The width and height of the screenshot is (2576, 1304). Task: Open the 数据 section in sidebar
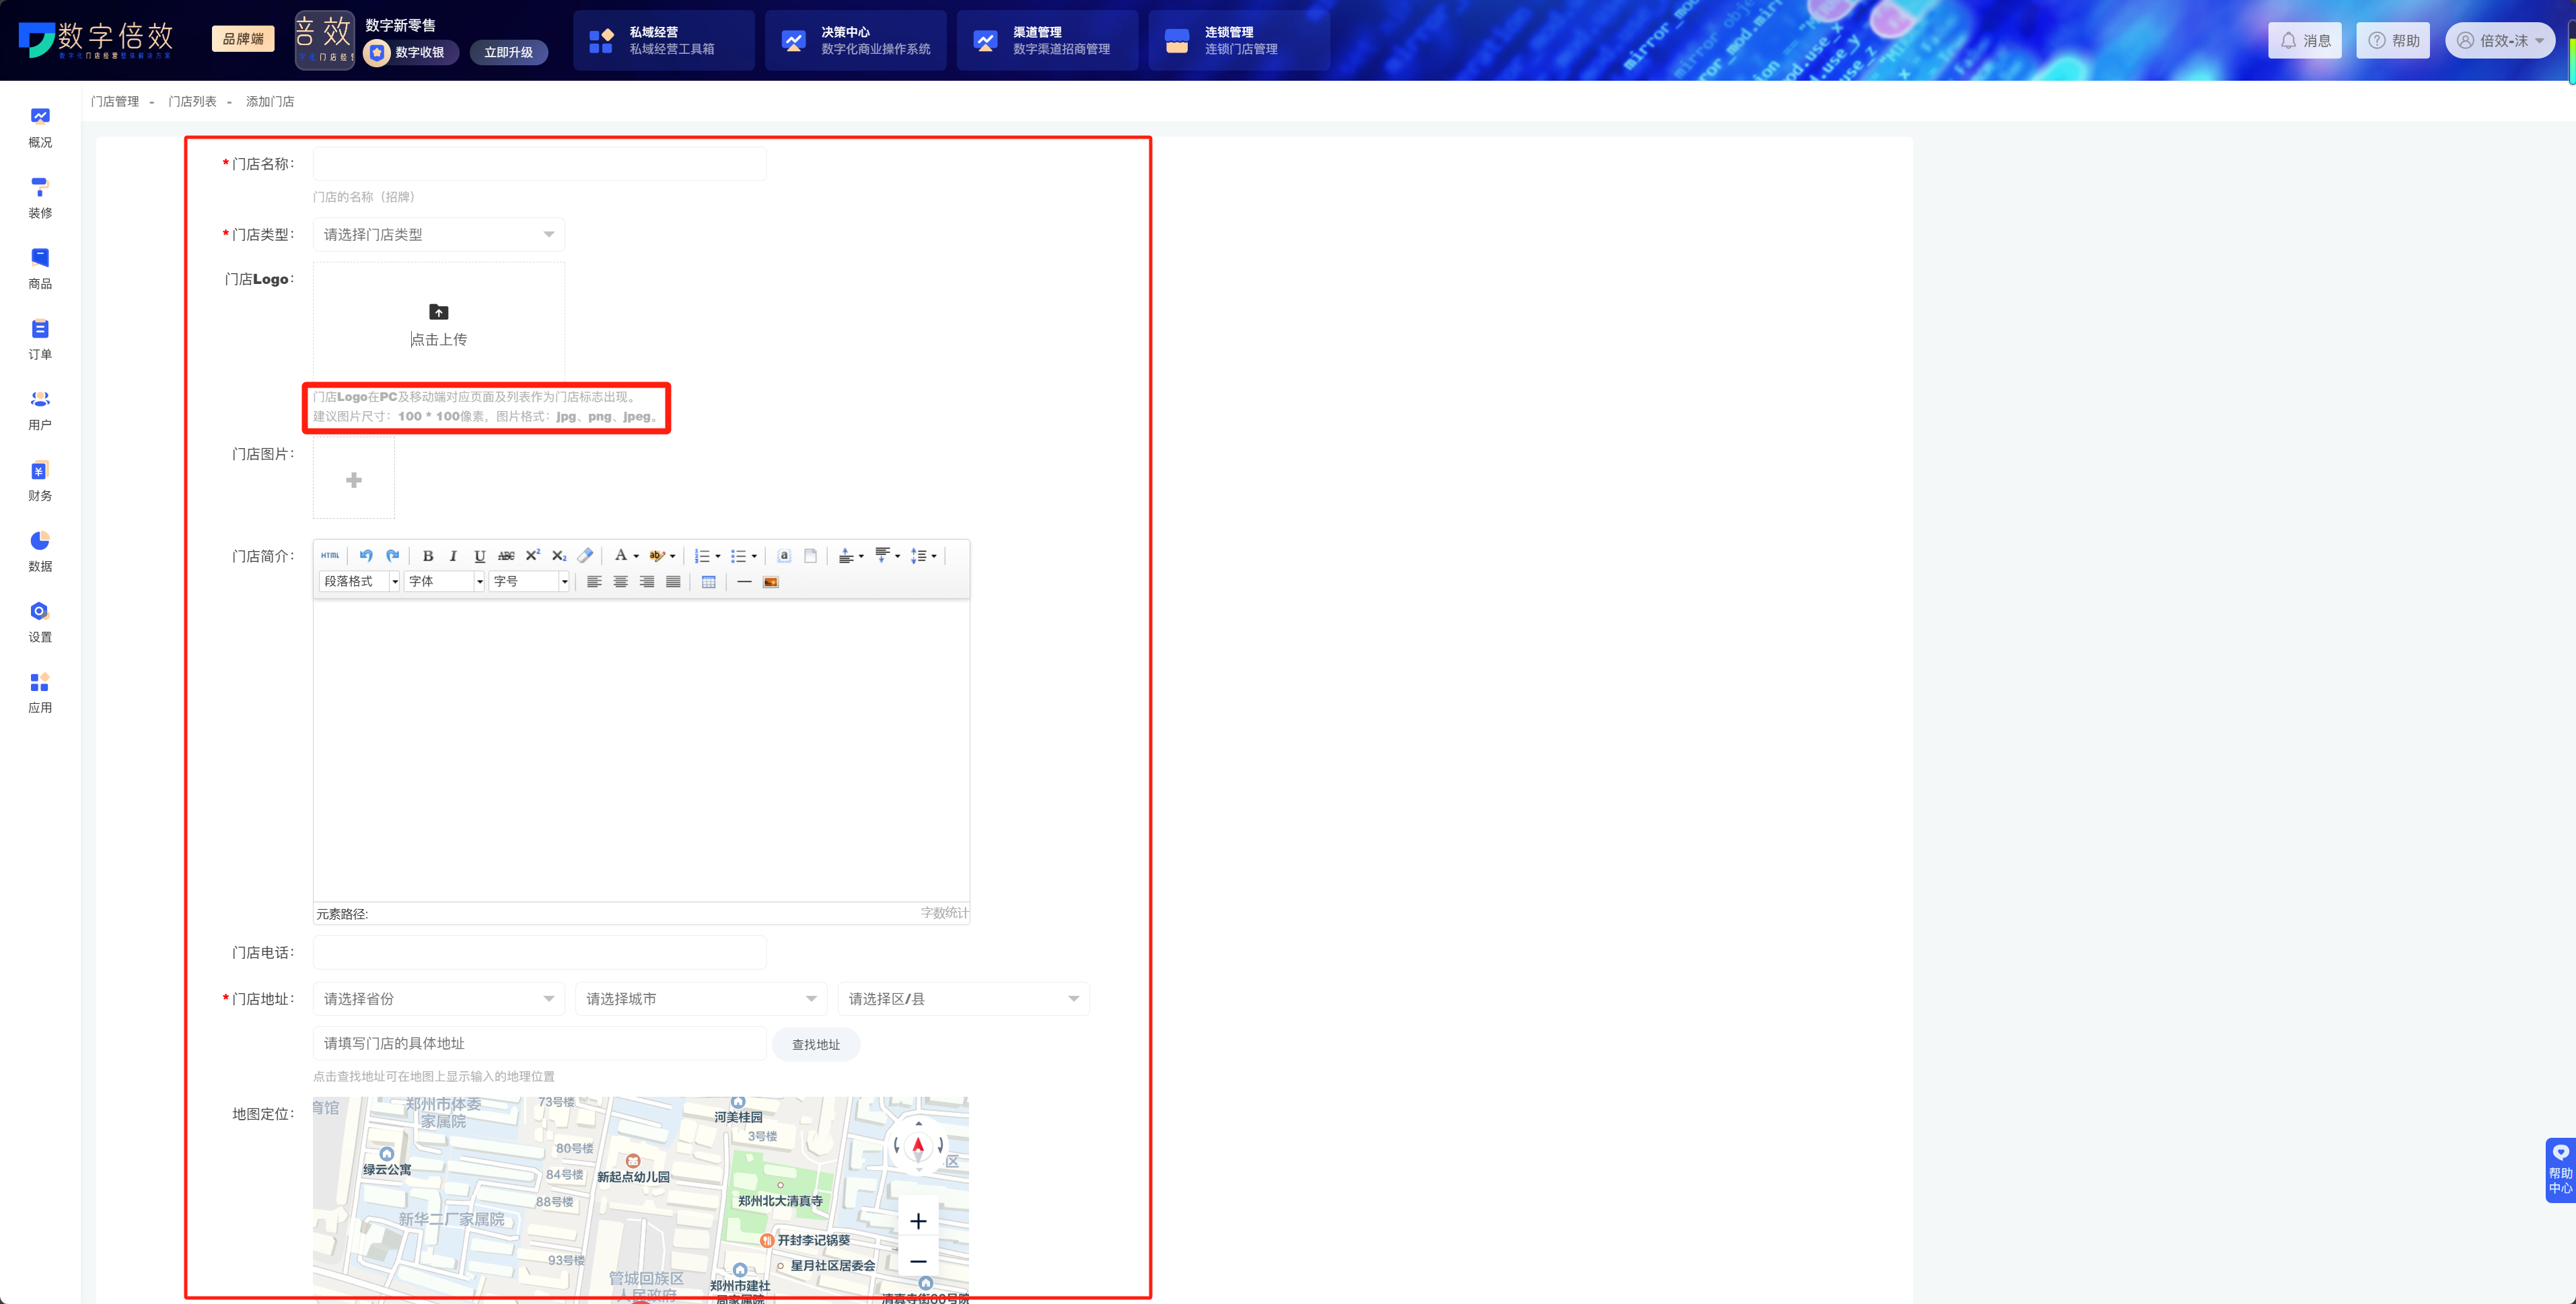(40, 552)
